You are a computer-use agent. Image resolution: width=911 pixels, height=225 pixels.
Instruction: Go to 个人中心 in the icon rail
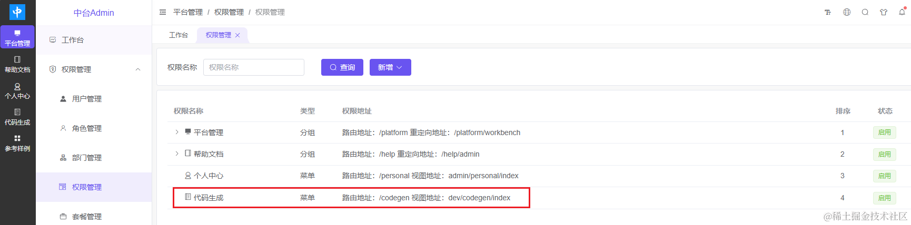pos(17,90)
